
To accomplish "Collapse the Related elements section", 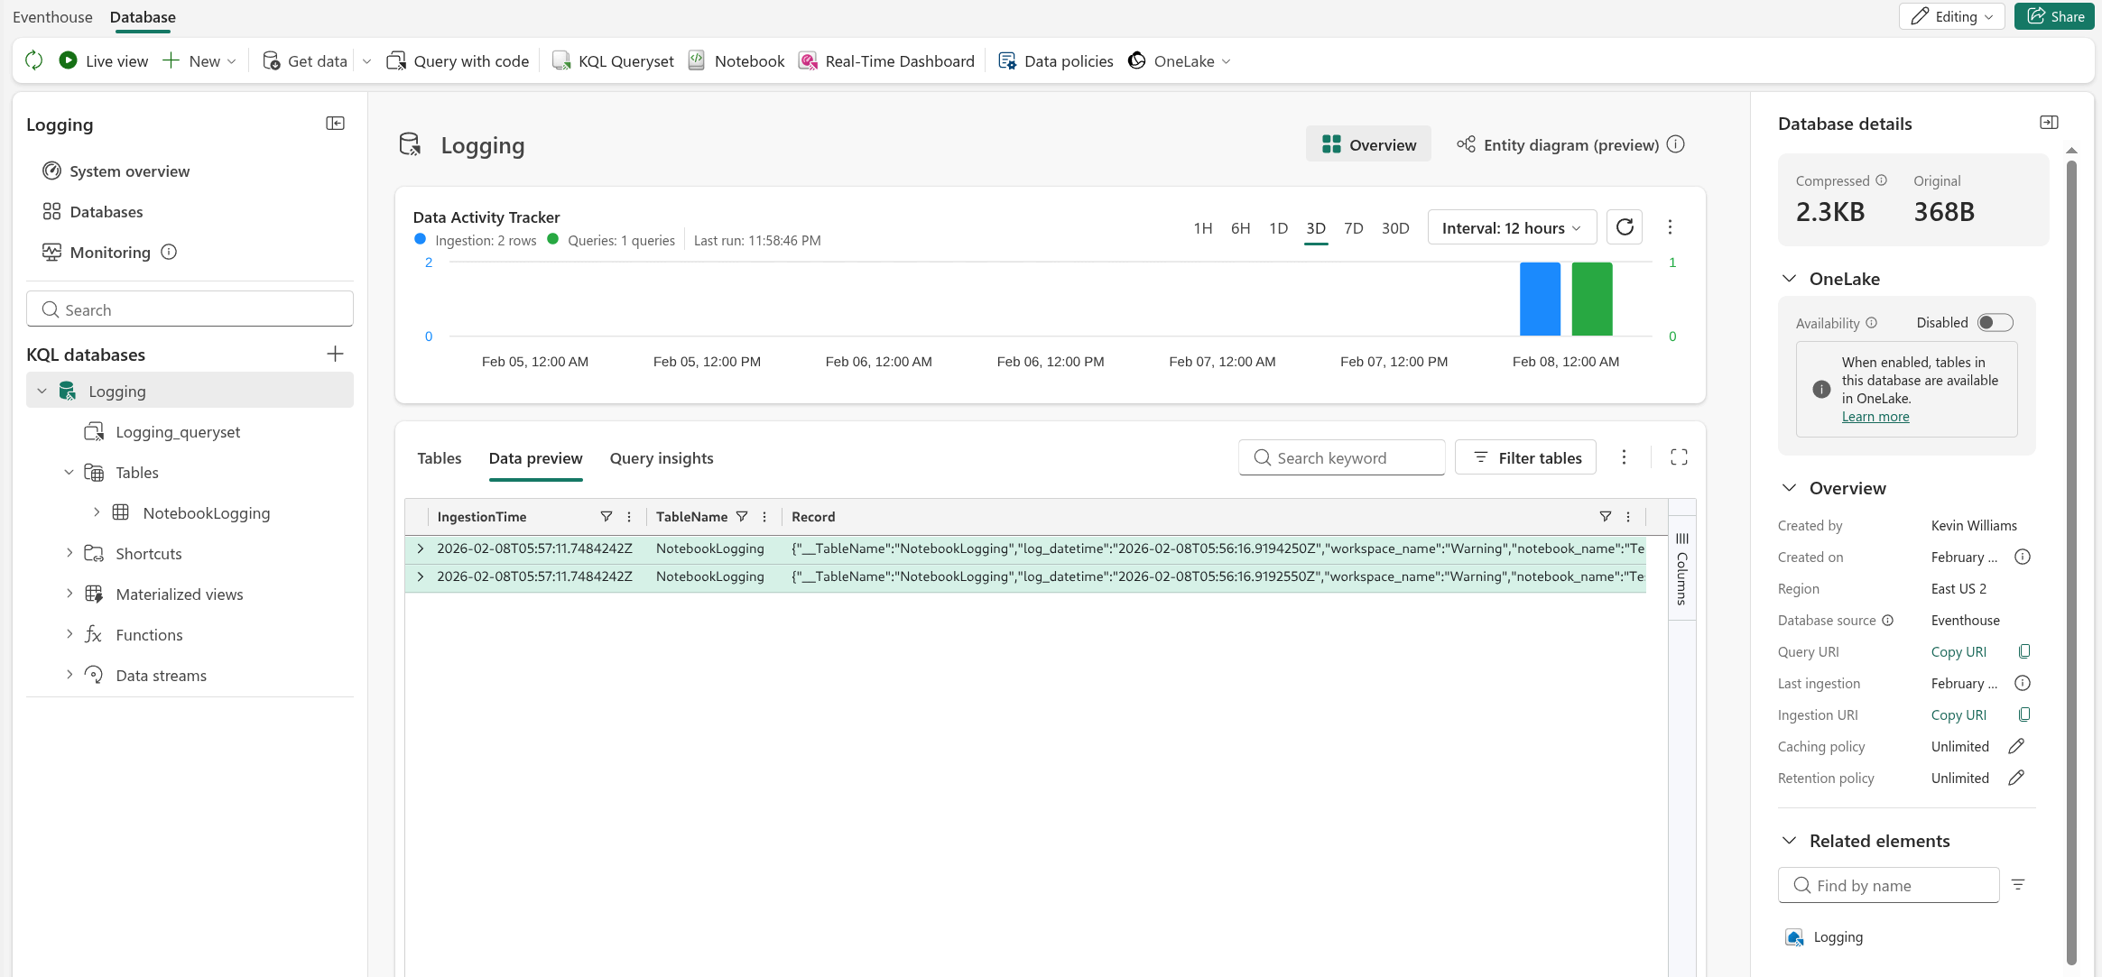I will click(1789, 841).
